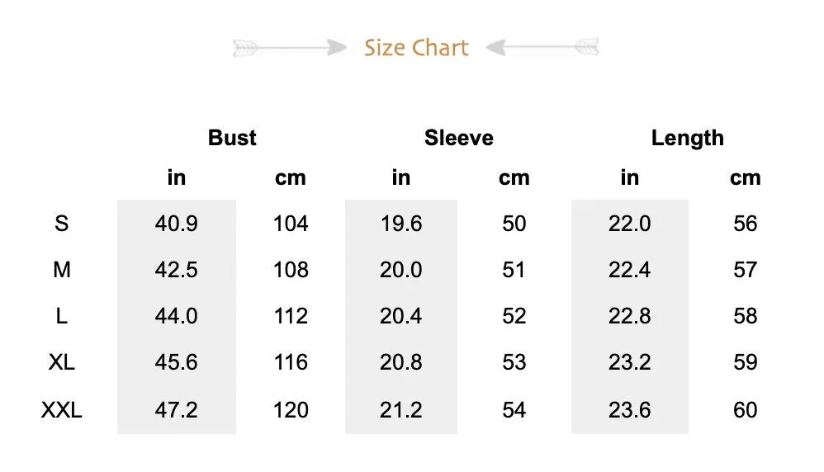The height and width of the screenshot is (472, 824).
Task: Select bust value 108 cm
Action: pos(291,270)
